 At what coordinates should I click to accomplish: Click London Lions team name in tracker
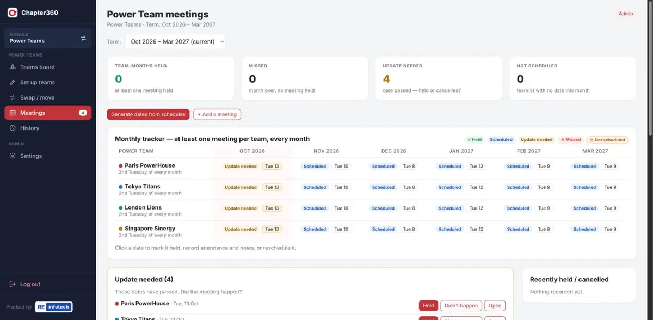pos(143,207)
